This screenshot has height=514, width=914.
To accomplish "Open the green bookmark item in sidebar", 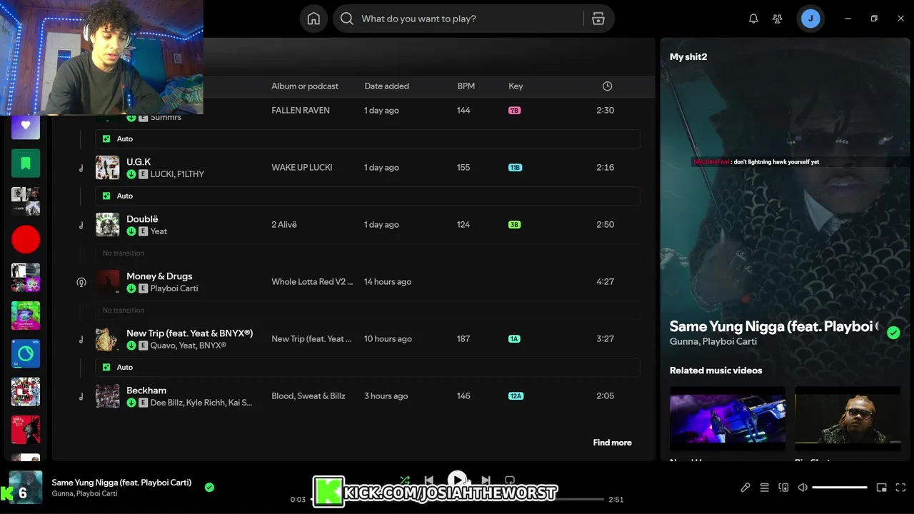I will pyautogui.click(x=26, y=163).
